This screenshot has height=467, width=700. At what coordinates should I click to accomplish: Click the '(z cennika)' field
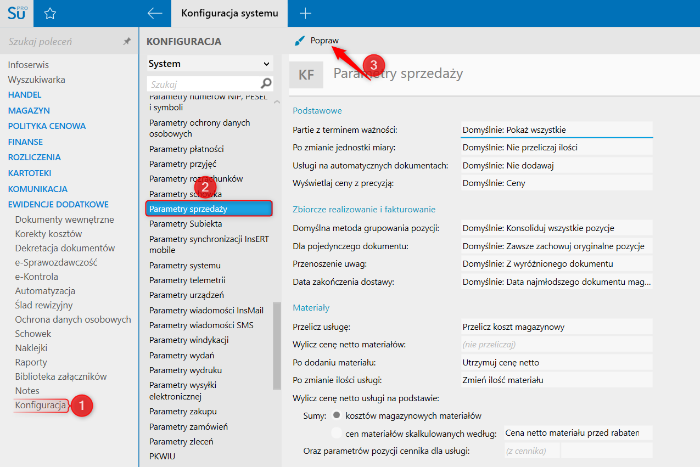pyautogui.click(x=531, y=451)
